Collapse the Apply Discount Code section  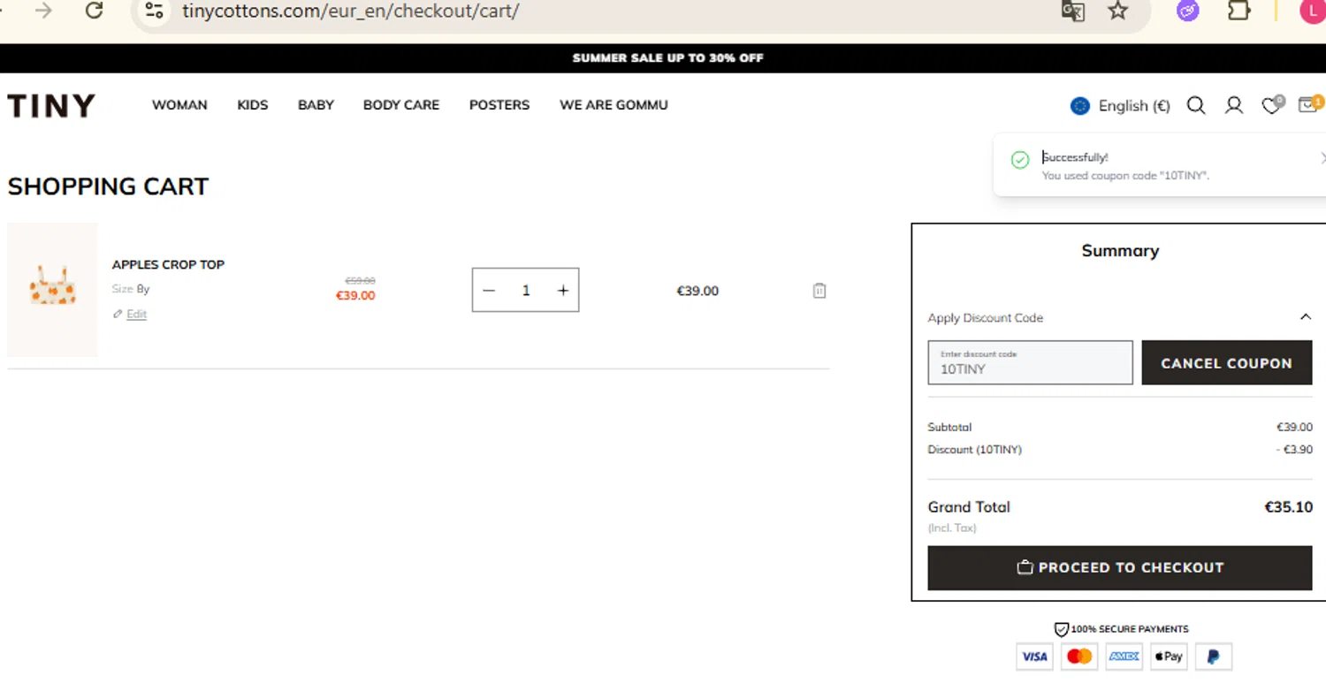(1305, 317)
